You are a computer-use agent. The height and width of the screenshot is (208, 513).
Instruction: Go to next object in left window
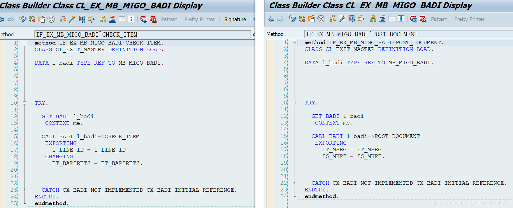coord(11,19)
